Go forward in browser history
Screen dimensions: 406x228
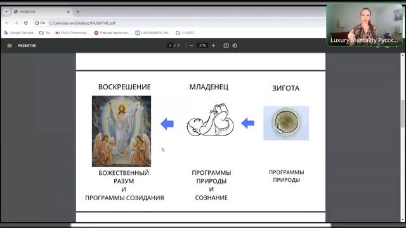pyautogui.click(x=16, y=23)
